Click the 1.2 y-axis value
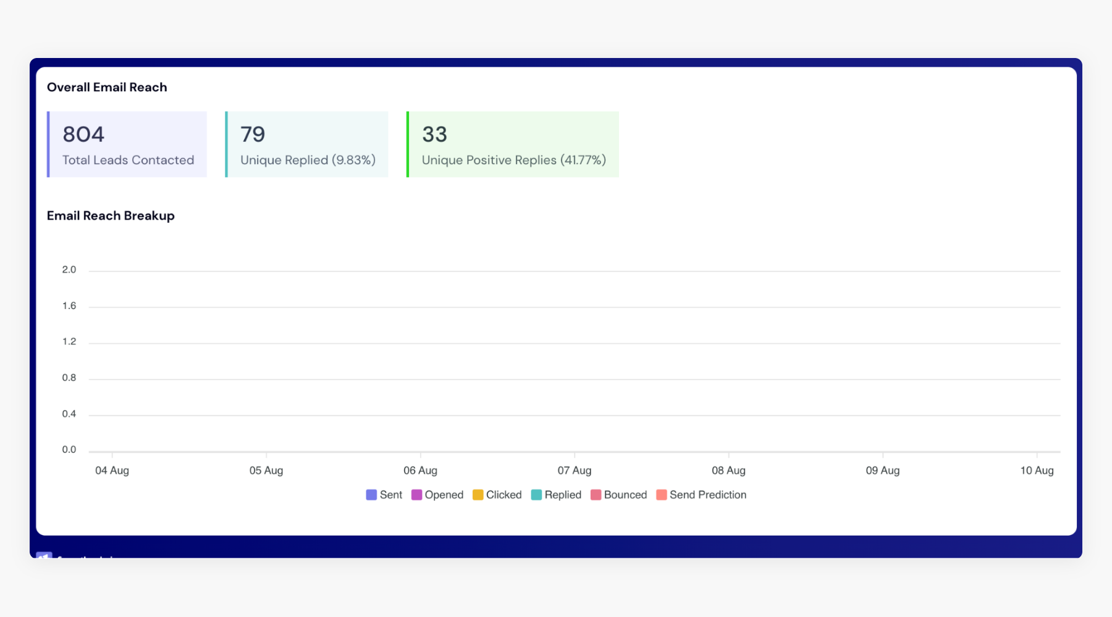1112x617 pixels. pyautogui.click(x=69, y=342)
